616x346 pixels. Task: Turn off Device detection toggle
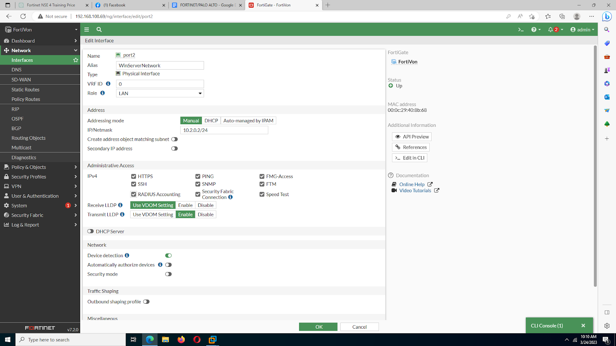[x=168, y=256]
